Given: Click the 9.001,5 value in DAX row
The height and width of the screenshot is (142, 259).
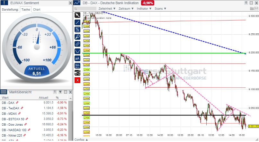Looking at the screenshot, I should pos(49,103).
